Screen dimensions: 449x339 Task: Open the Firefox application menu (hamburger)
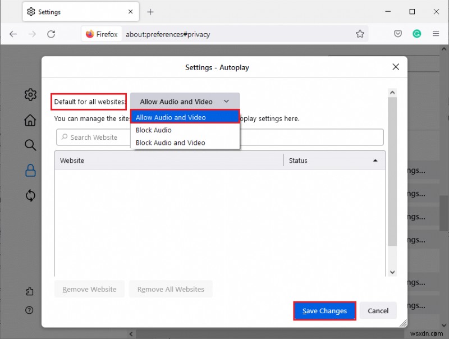tap(436, 34)
